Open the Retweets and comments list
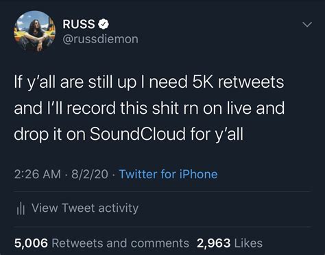The width and height of the screenshot is (325, 255). point(121,243)
